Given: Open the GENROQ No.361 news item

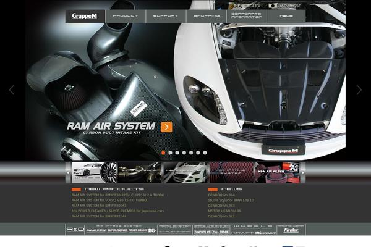Looking at the screenshot, I should click(x=221, y=216).
